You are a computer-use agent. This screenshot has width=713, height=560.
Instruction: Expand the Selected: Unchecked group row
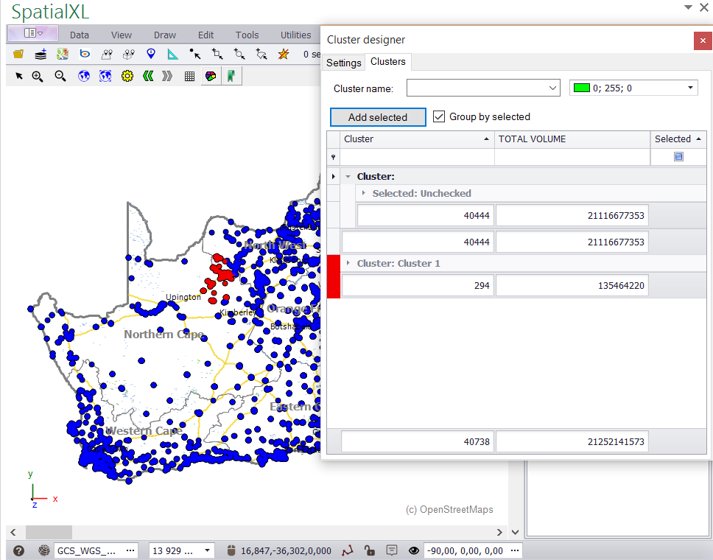click(x=363, y=193)
